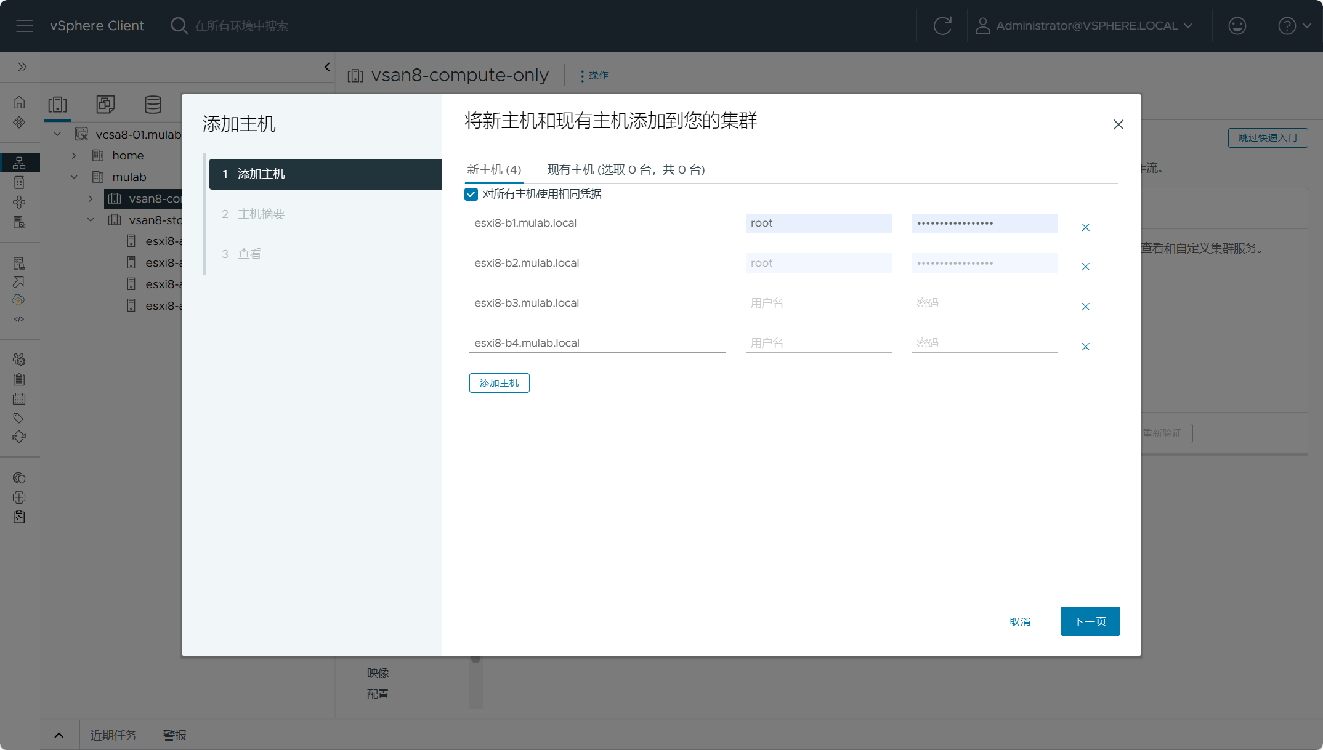This screenshot has height=750, width=1323.
Task: Click 跳过快速入门 skip quickstart button
Action: point(1268,138)
